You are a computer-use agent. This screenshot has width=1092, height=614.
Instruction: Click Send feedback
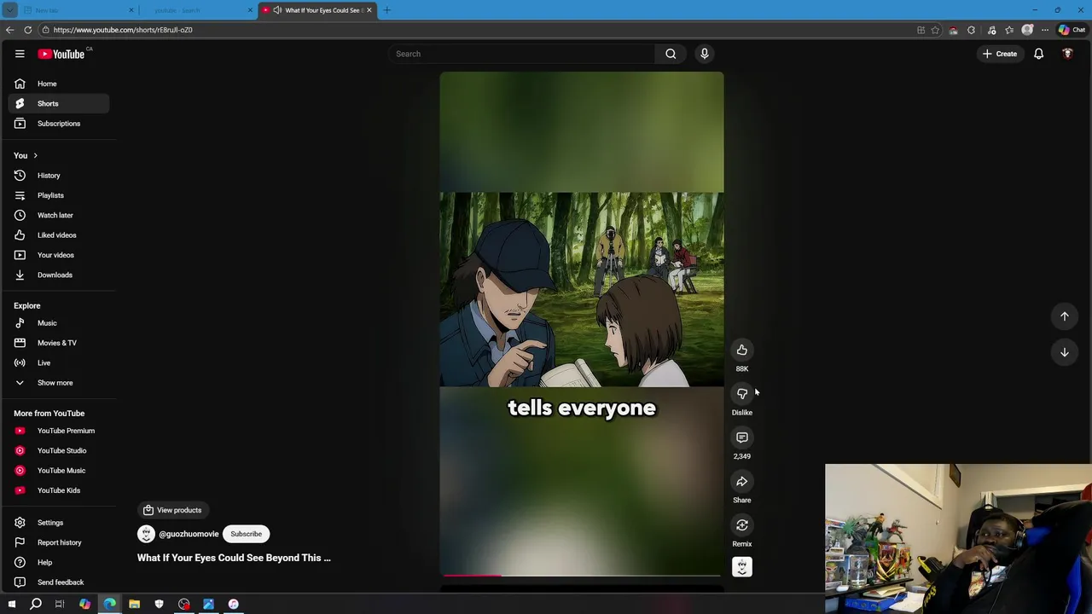point(58,582)
